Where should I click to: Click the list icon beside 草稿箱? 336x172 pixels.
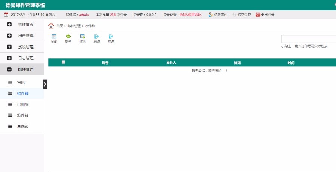[10, 126]
